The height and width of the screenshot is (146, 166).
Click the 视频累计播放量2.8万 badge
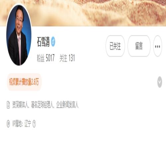point(24,82)
